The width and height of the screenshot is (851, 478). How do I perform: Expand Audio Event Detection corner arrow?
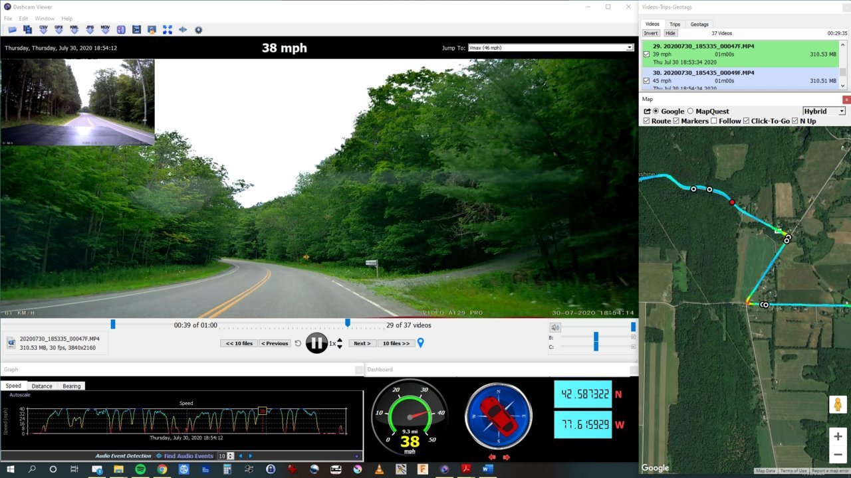click(x=357, y=456)
